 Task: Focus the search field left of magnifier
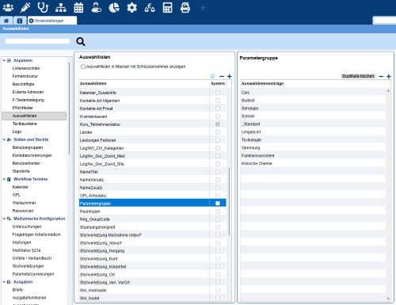37,41
